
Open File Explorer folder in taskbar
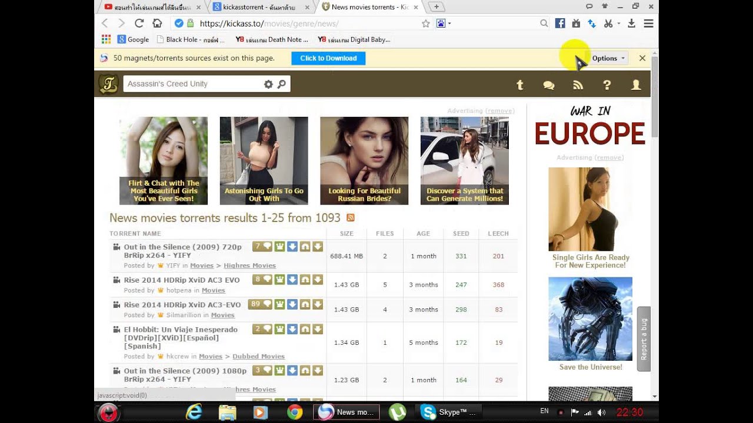pyautogui.click(x=228, y=412)
